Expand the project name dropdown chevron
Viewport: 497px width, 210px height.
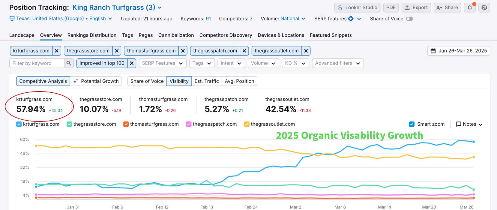160,7
